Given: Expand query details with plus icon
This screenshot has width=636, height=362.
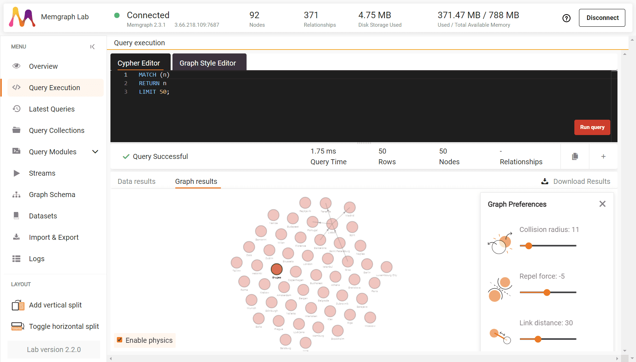Looking at the screenshot, I should [x=603, y=156].
